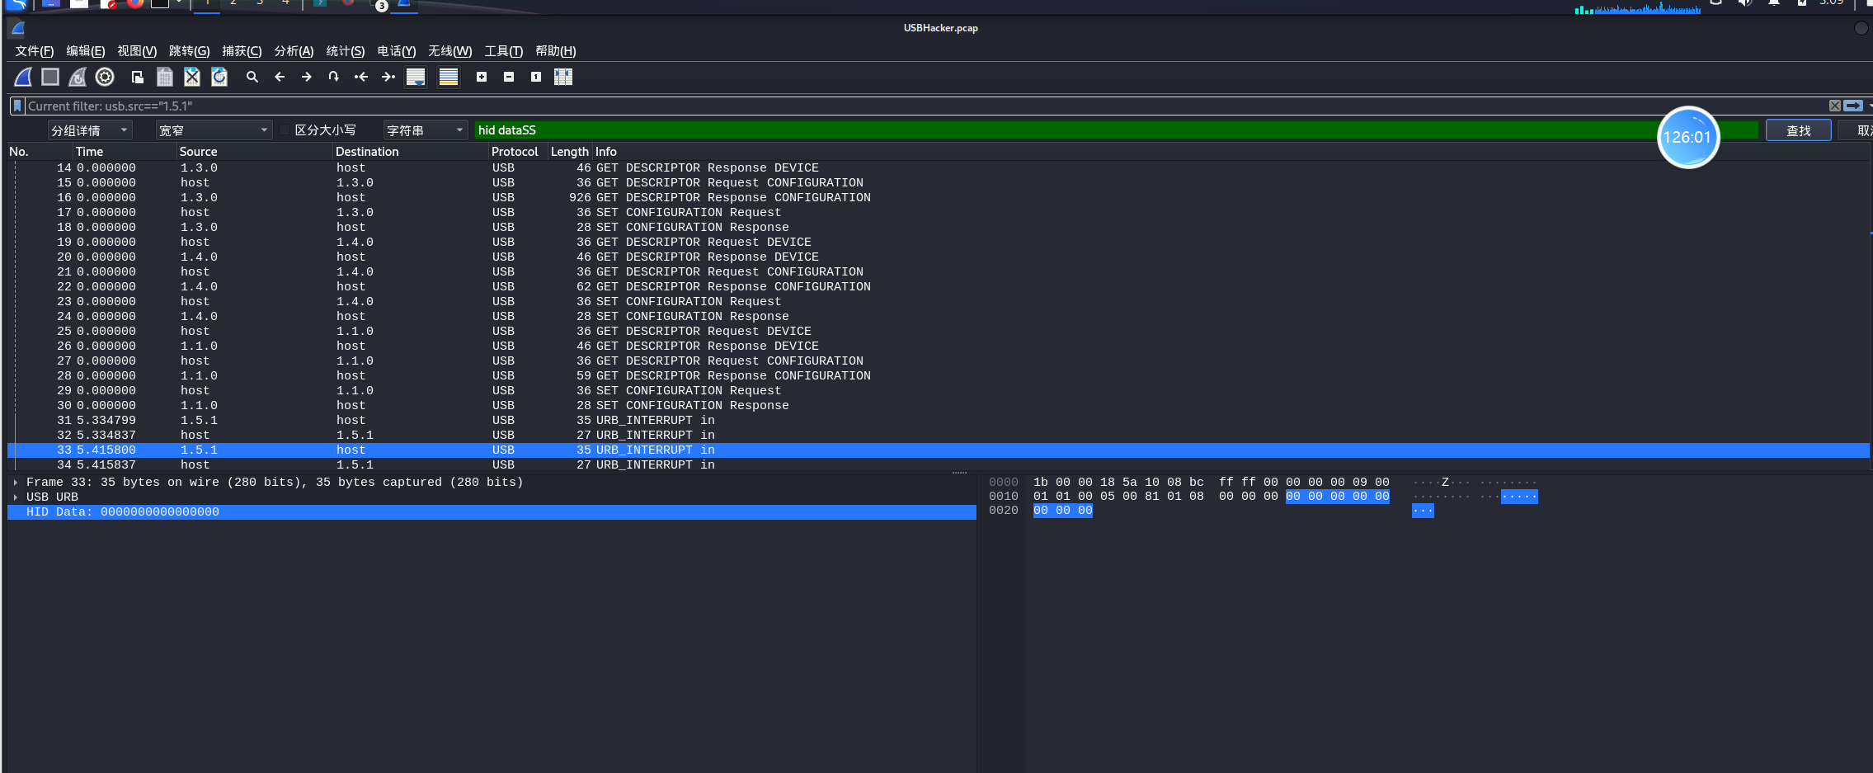Open the 捕获(C) menu
This screenshot has height=773, width=1873.
click(242, 51)
